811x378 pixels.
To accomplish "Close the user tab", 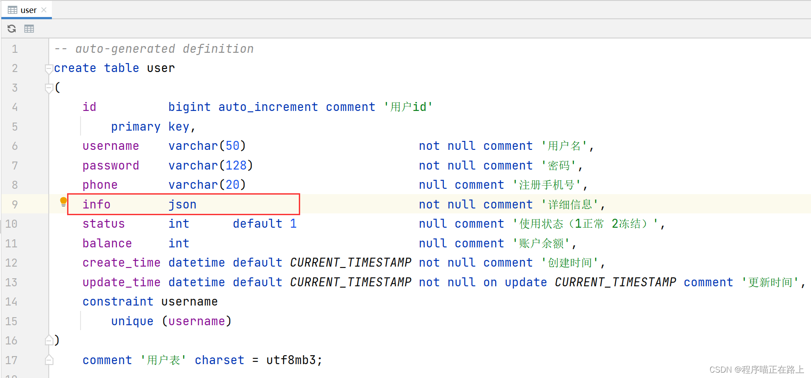I will pos(44,10).
